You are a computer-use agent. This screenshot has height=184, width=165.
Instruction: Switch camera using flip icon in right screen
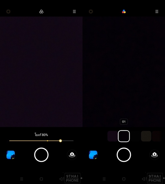[155, 155]
